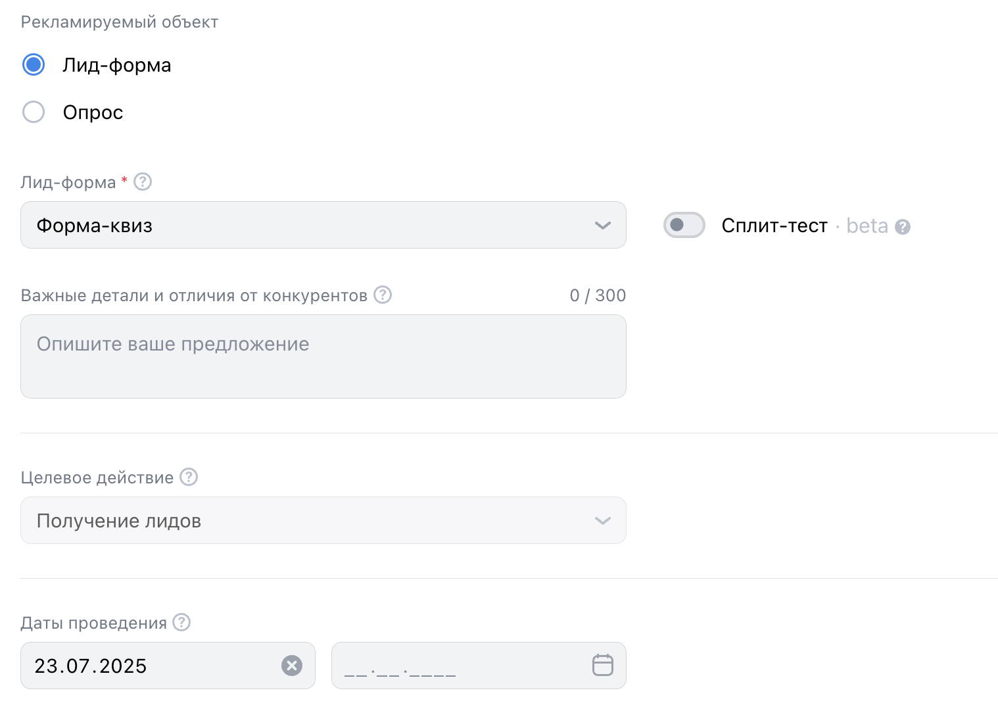
Task: Choose the Опрос radio option
Action: pyautogui.click(x=34, y=112)
